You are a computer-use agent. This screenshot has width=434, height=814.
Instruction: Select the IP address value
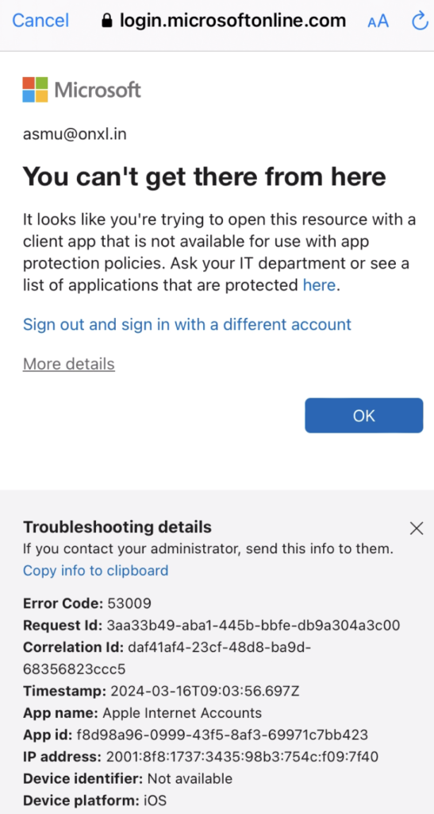242,757
